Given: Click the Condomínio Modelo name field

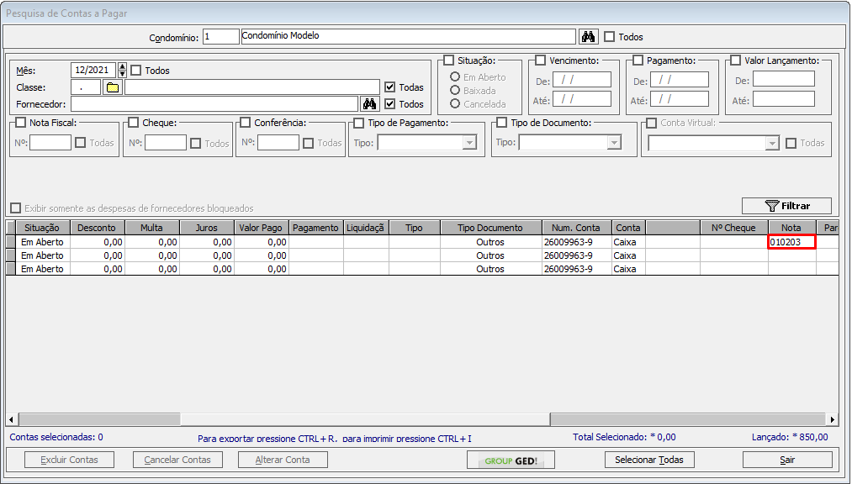Looking at the screenshot, I should [408, 36].
